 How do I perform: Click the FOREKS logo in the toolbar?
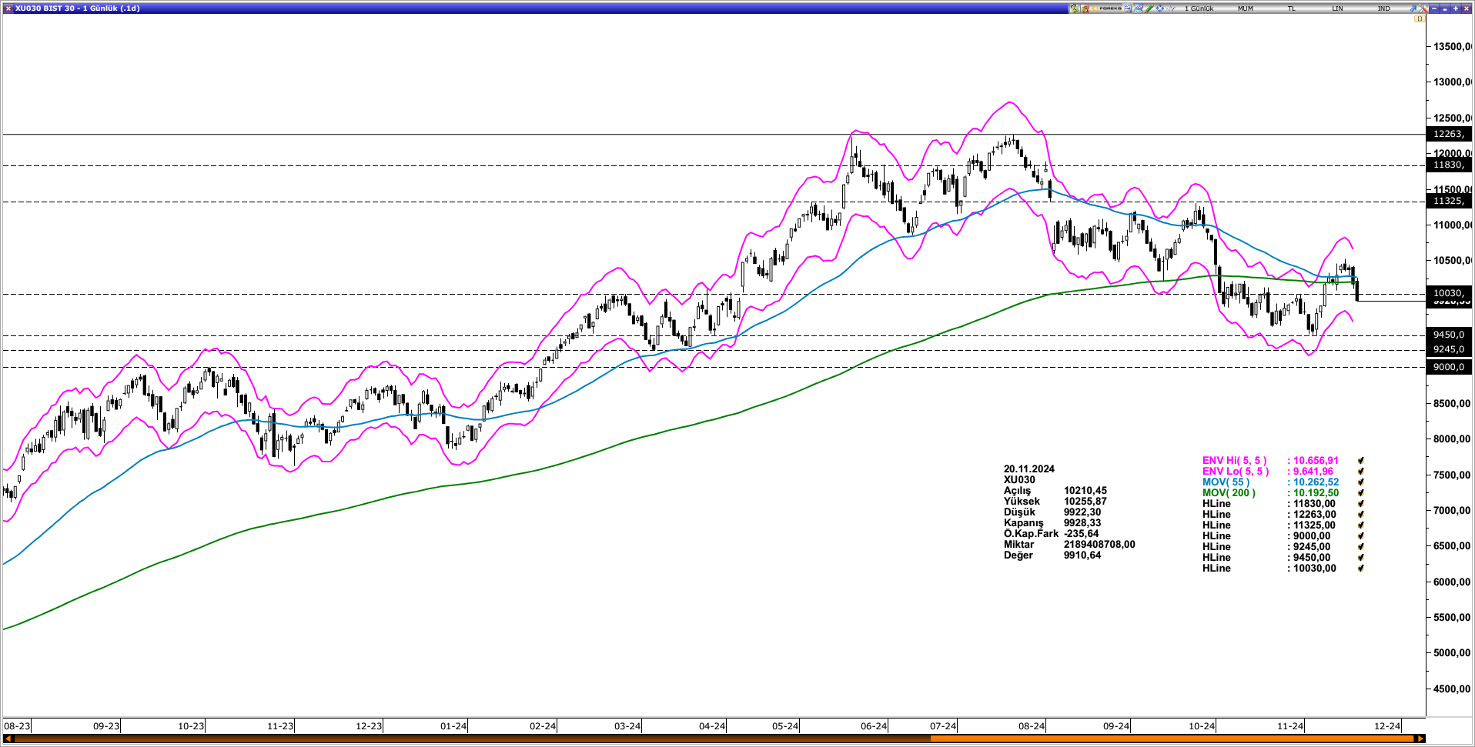click(x=1106, y=8)
